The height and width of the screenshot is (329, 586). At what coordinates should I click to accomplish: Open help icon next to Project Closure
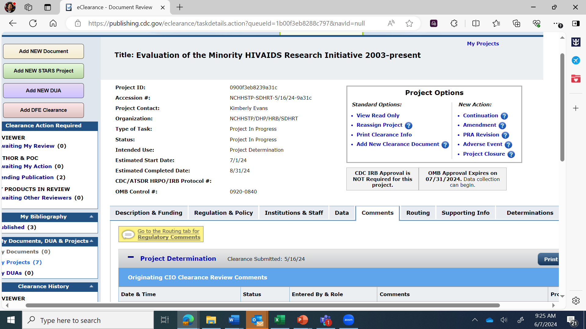click(x=511, y=154)
